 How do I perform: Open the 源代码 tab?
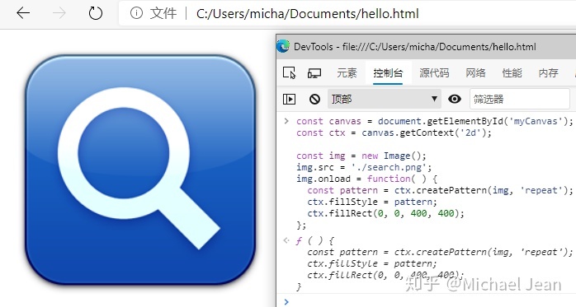point(434,73)
